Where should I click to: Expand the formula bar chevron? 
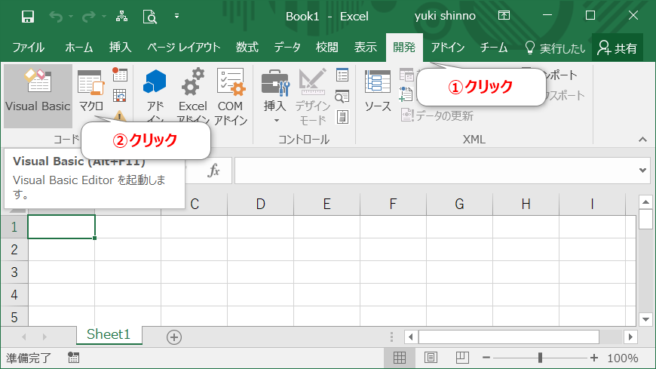[642, 171]
